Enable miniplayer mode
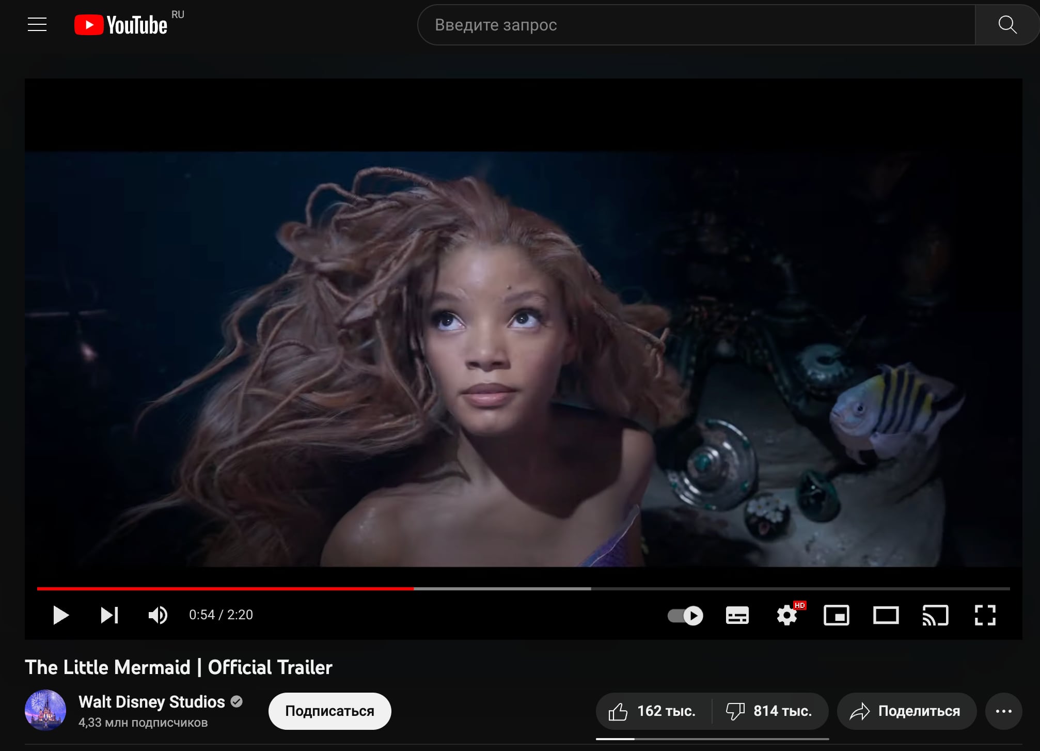Image resolution: width=1040 pixels, height=751 pixels. point(836,615)
